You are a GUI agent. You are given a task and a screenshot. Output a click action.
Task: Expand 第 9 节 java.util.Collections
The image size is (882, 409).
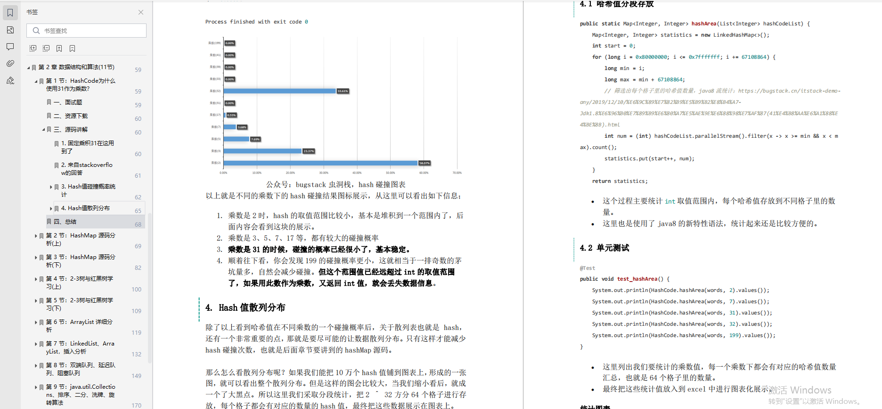click(36, 387)
